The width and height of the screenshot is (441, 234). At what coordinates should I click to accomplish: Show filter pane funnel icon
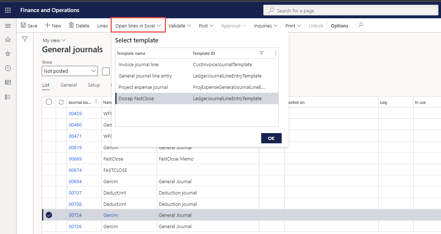(25, 39)
